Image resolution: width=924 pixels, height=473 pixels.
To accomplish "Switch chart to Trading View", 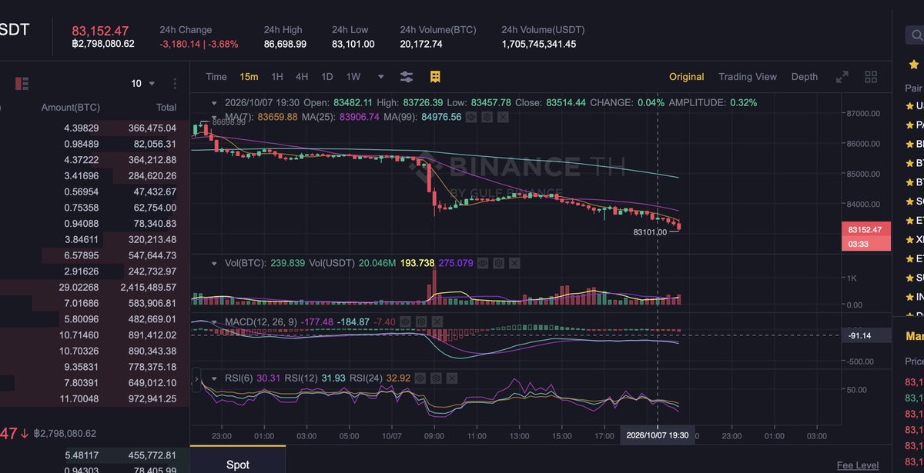I will click(x=748, y=77).
